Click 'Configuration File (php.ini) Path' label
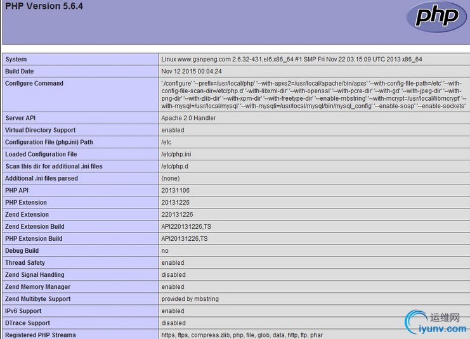 pos(49,142)
